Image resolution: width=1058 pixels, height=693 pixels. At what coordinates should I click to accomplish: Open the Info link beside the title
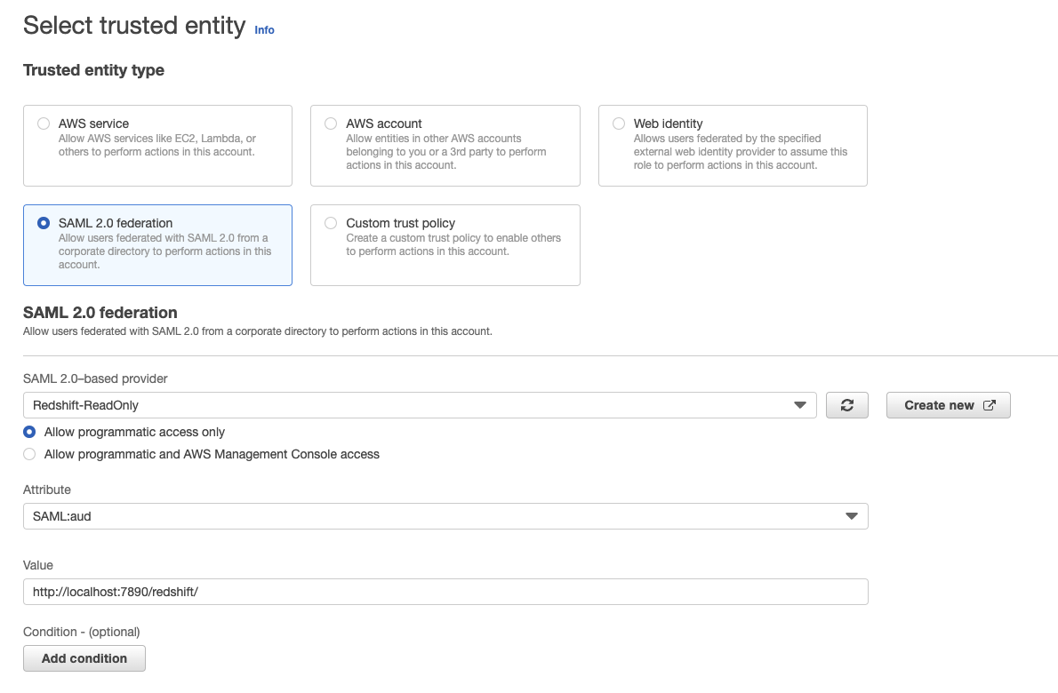point(265,30)
